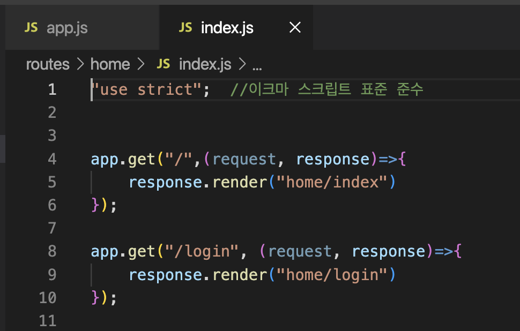Expand chevron after routes breadcrumb
The width and height of the screenshot is (520, 331).
tap(80, 64)
